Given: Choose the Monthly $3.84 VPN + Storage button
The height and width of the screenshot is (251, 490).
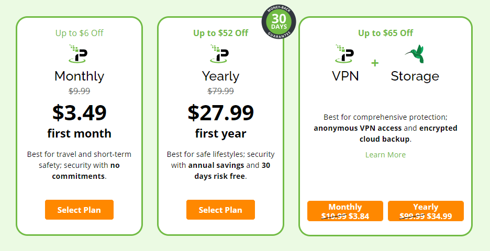Looking at the screenshot, I should click(x=345, y=211).
